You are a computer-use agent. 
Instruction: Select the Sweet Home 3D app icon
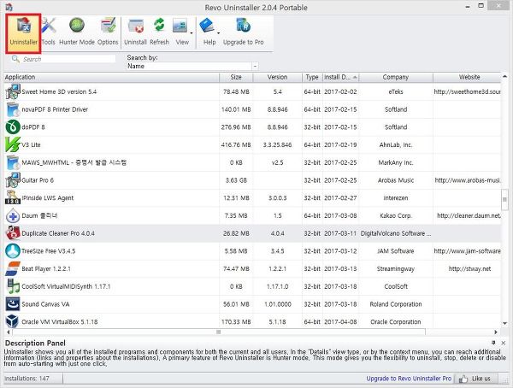13,91
